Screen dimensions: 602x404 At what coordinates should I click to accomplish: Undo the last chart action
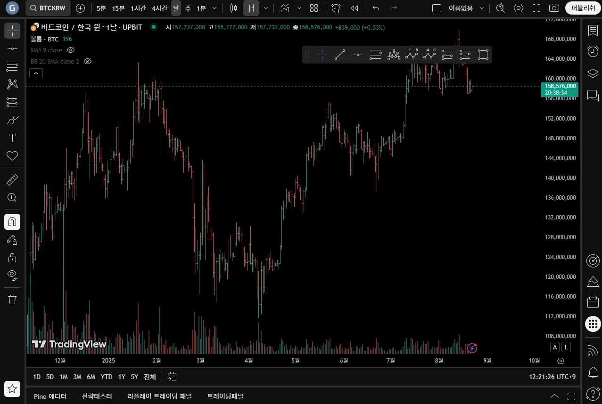(376, 8)
